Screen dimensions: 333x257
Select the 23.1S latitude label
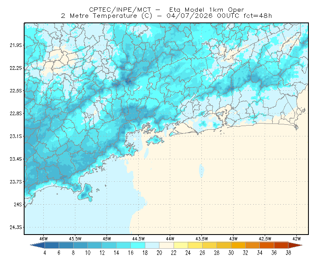tap(16, 136)
